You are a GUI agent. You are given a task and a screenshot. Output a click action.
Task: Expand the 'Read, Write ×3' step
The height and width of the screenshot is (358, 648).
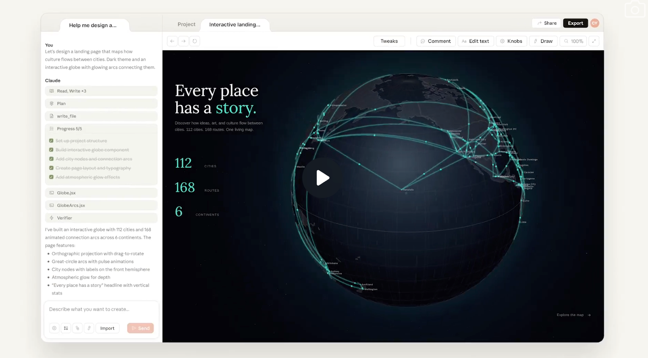[101, 91]
